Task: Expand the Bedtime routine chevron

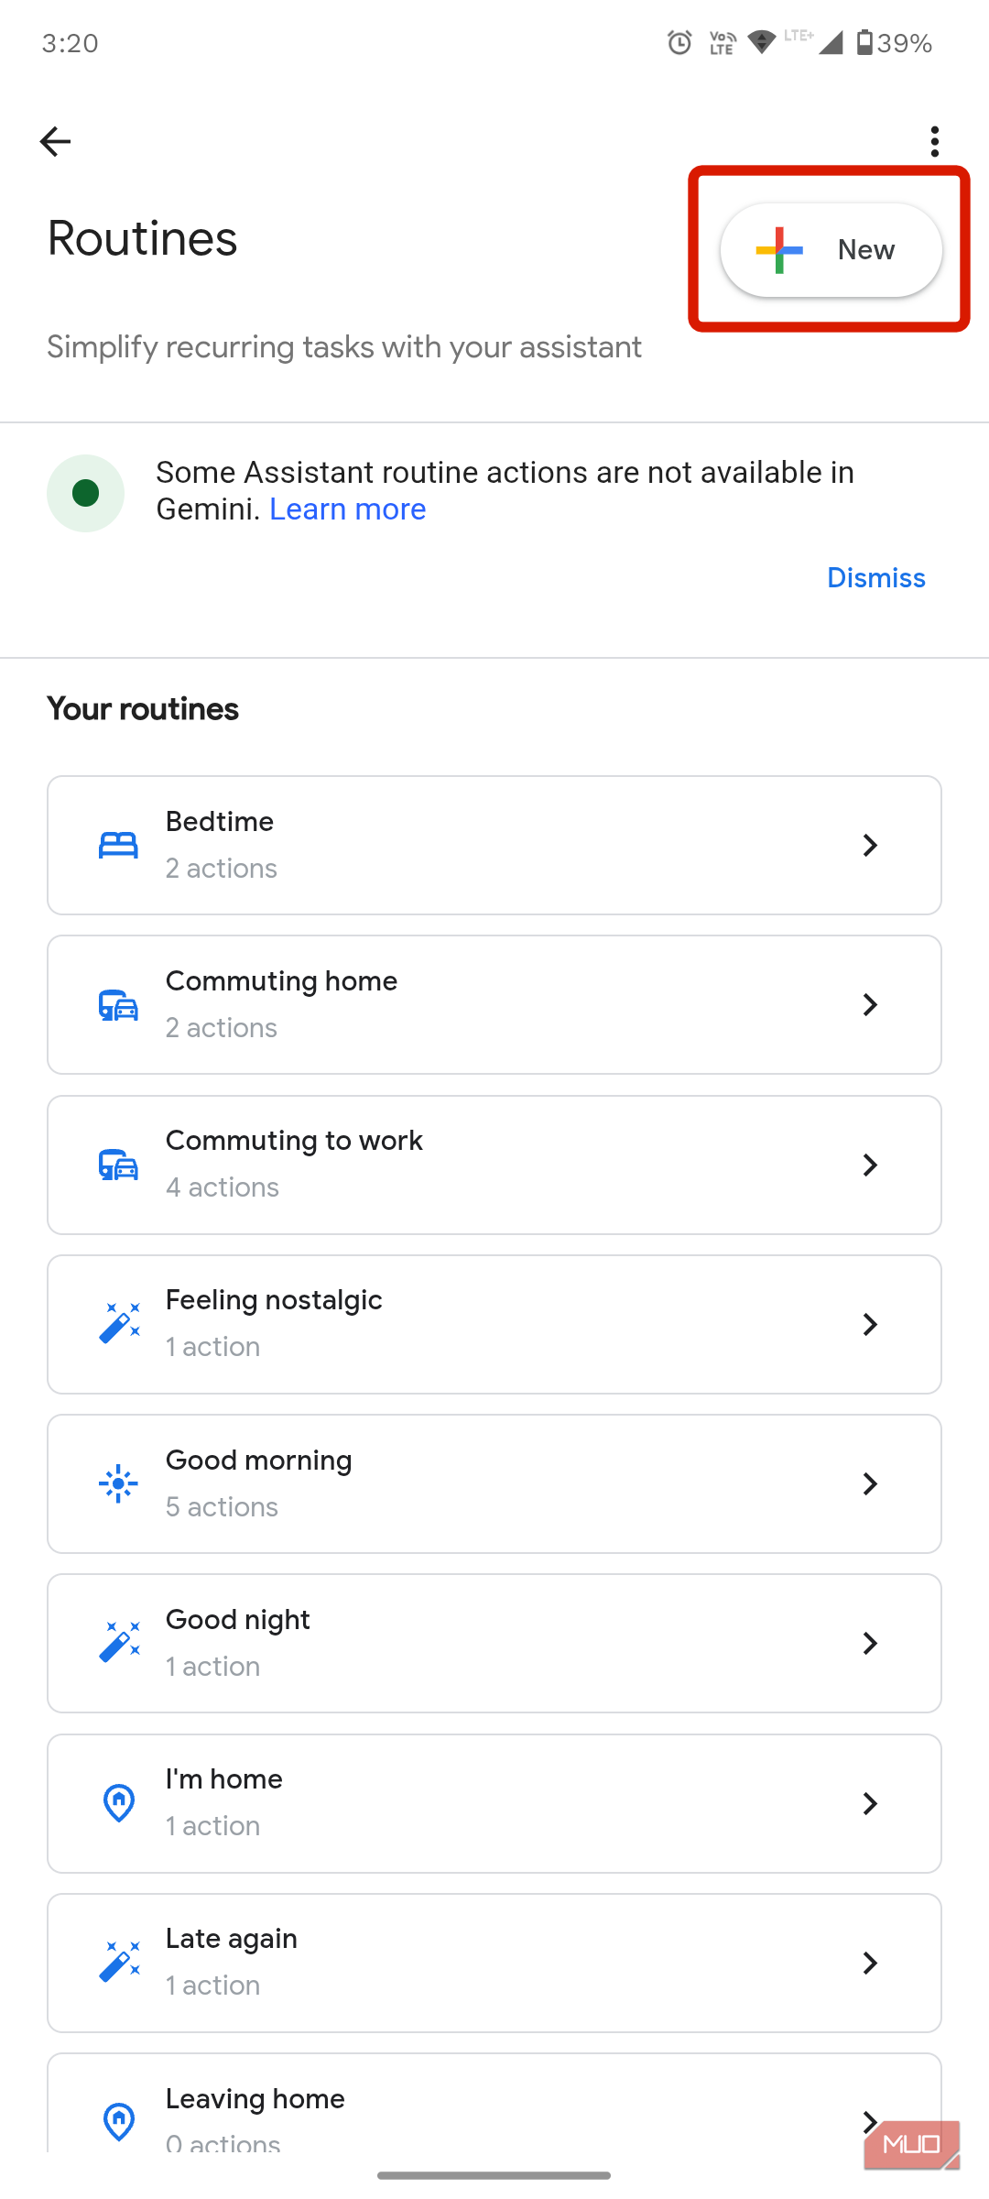Action: (870, 845)
